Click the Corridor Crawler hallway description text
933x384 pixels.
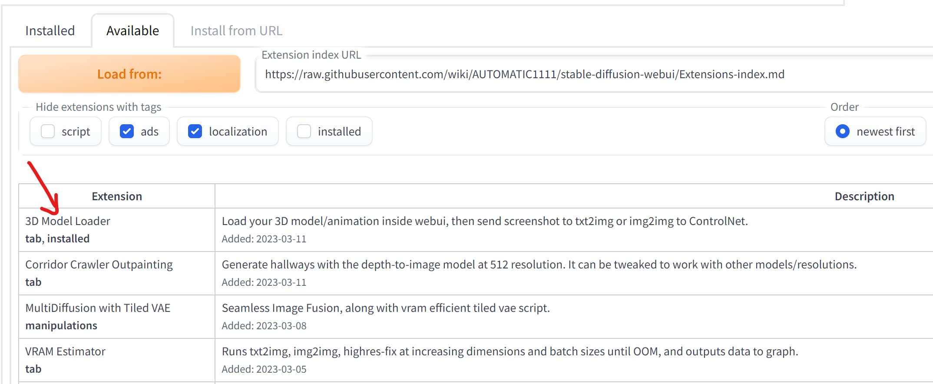pyautogui.click(x=539, y=265)
